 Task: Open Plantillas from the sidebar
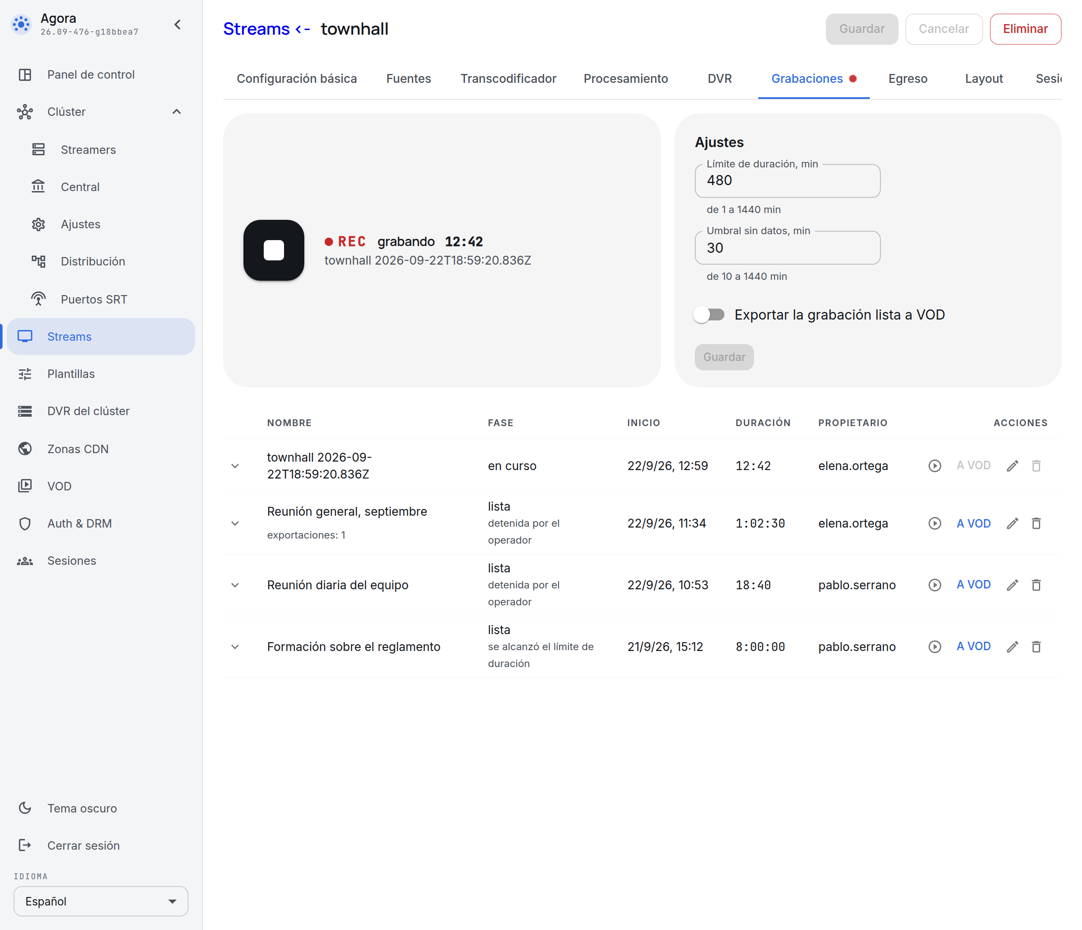(x=101, y=374)
